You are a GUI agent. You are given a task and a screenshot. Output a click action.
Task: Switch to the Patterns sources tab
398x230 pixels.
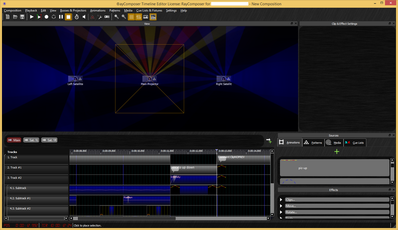pyautogui.click(x=313, y=142)
